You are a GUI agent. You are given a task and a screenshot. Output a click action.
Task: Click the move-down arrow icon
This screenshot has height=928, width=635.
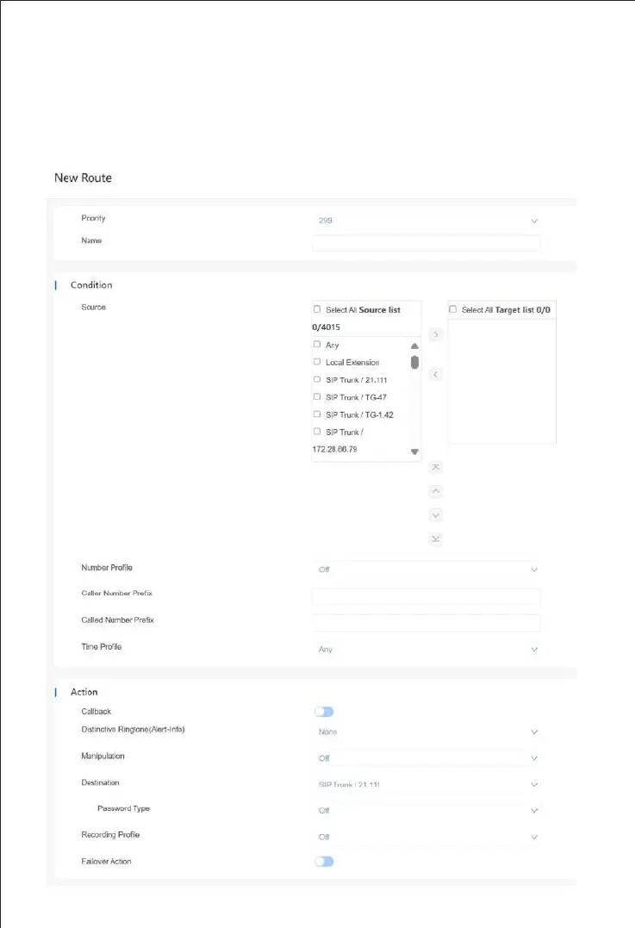[436, 515]
